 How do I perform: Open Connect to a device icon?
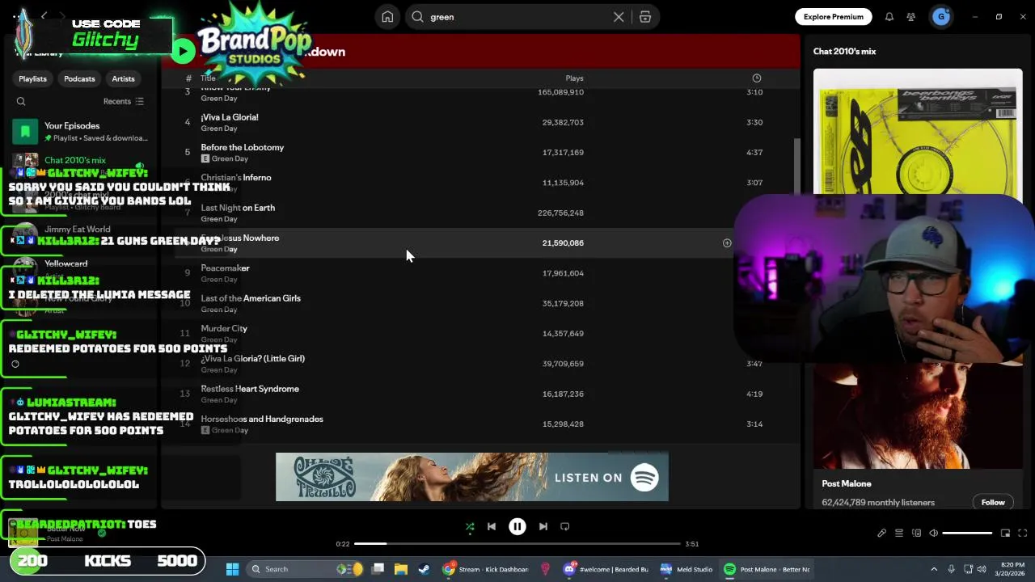point(916,533)
